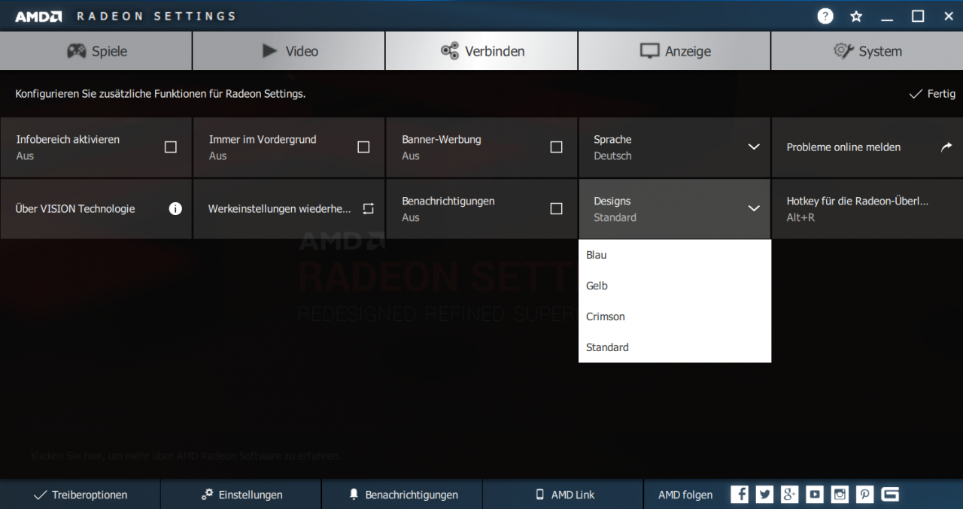Open AMD Instagram icon
This screenshot has height=509, width=963.
pos(840,494)
